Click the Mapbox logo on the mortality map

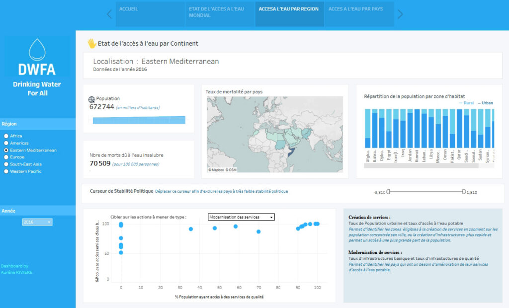tap(217, 169)
